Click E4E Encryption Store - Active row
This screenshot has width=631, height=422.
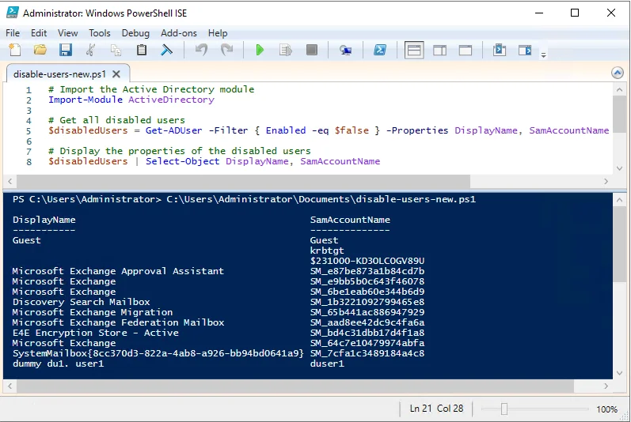(95, 333)
